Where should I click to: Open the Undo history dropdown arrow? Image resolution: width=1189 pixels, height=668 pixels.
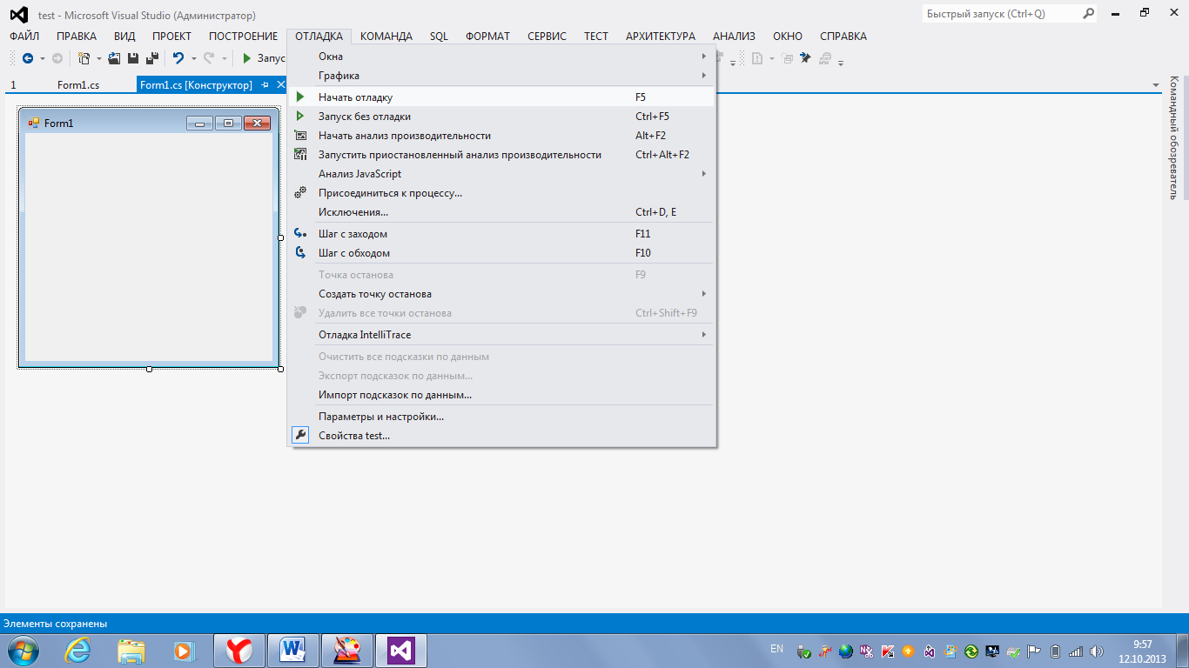coord(192,59)
